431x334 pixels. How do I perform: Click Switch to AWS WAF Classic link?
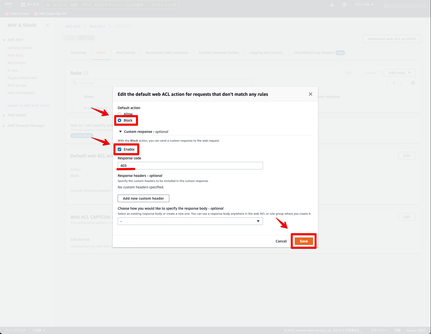pyautogui.click(x=29, y=106)
